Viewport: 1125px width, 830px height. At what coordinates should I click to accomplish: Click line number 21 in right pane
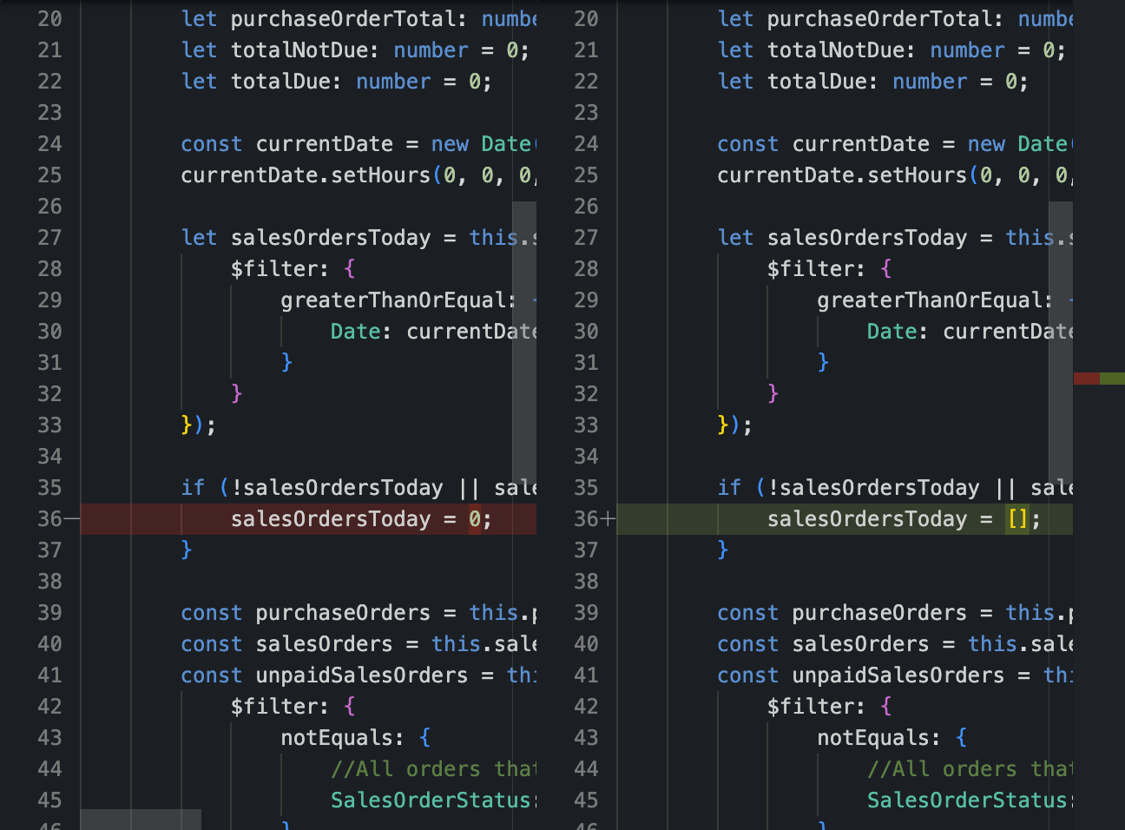[x=587, y=50]
